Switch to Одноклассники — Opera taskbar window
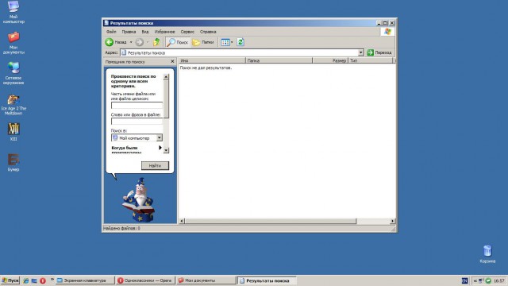508x286 pixels. [145, 280]
